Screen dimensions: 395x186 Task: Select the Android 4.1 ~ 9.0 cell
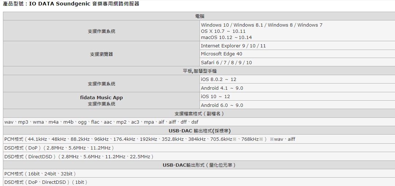[222, 88]
